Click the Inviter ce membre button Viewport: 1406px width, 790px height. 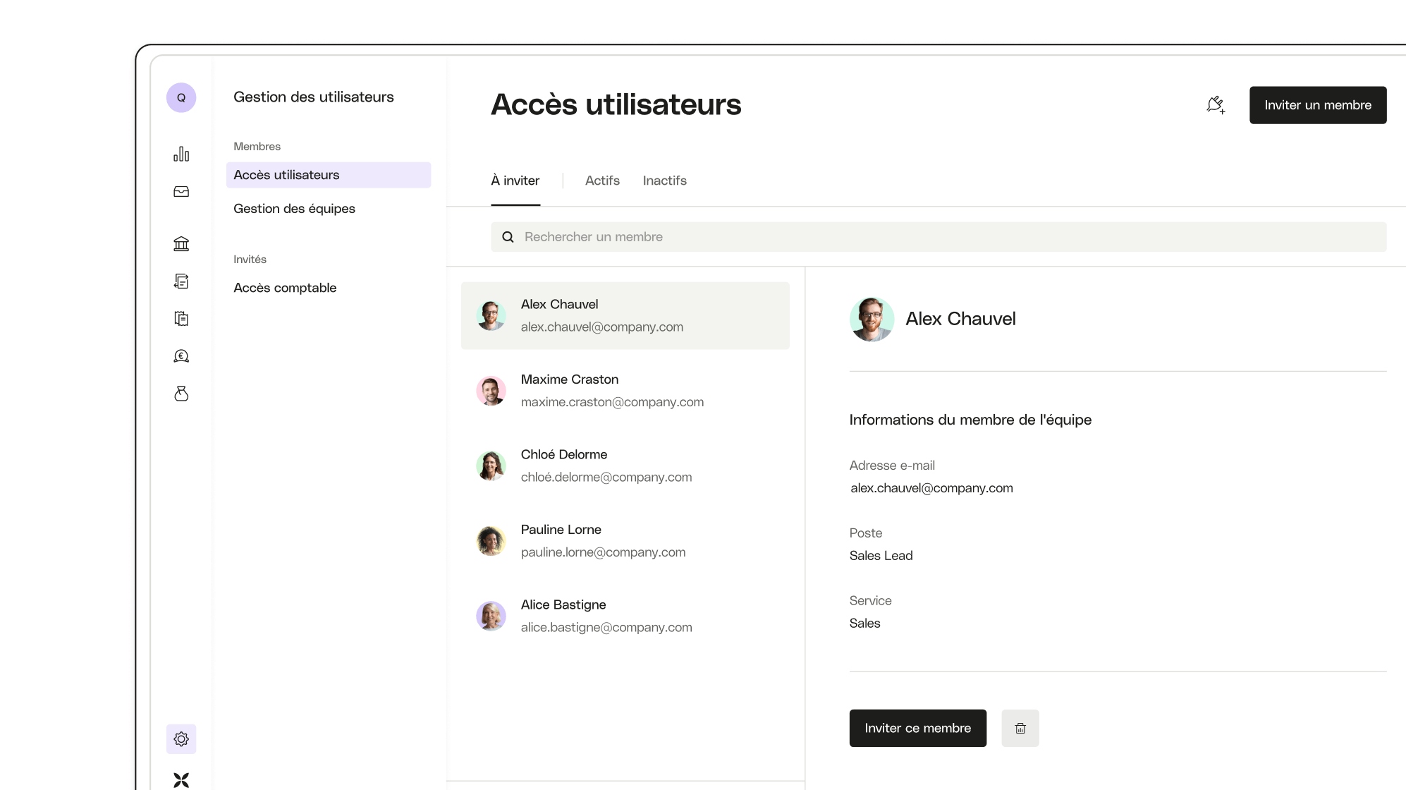(917, 728)
